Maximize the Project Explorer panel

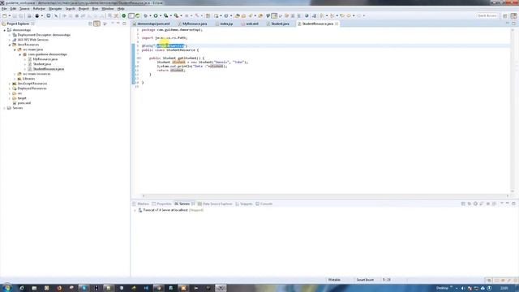coord(124,24)
